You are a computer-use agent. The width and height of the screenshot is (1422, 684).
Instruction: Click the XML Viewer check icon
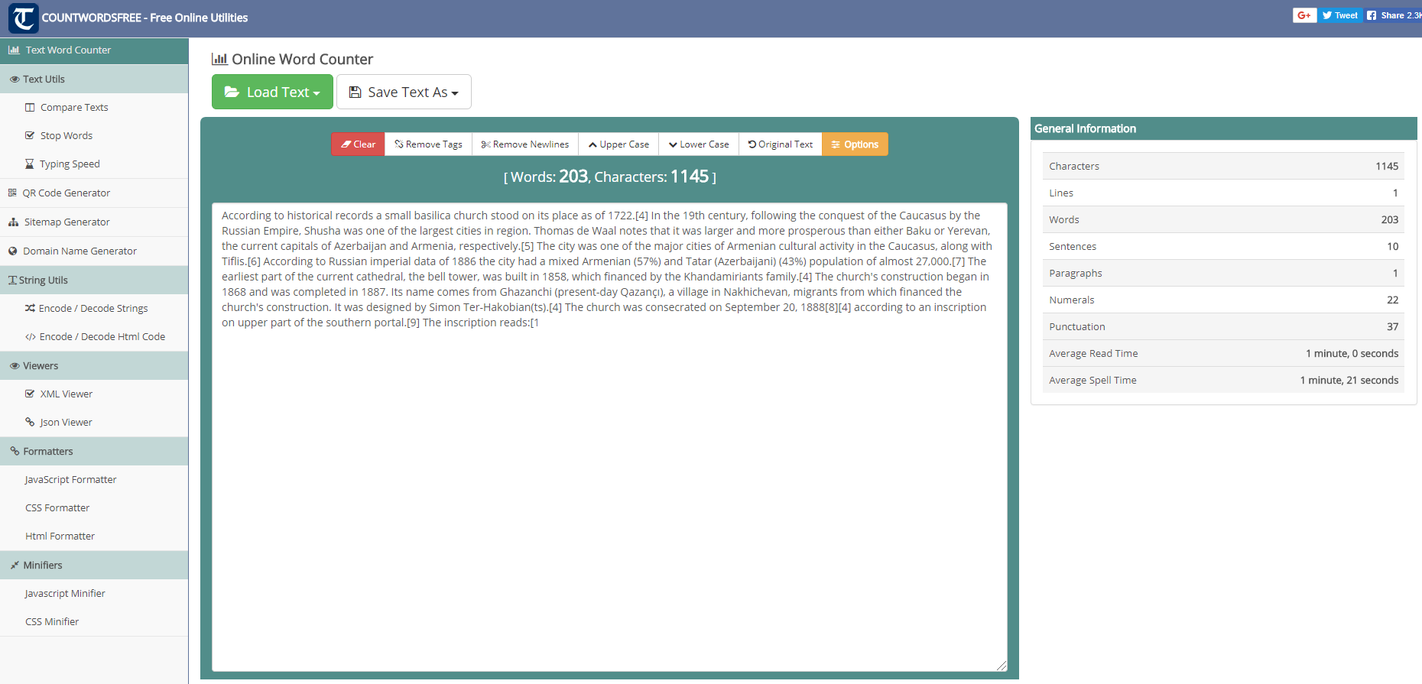(x=30, y=394)
